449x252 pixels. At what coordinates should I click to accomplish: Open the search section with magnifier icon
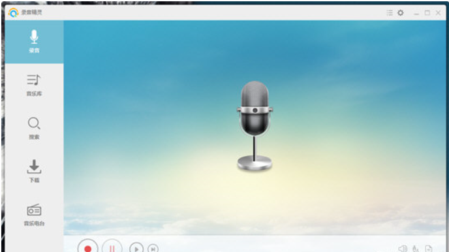[34, 128]
